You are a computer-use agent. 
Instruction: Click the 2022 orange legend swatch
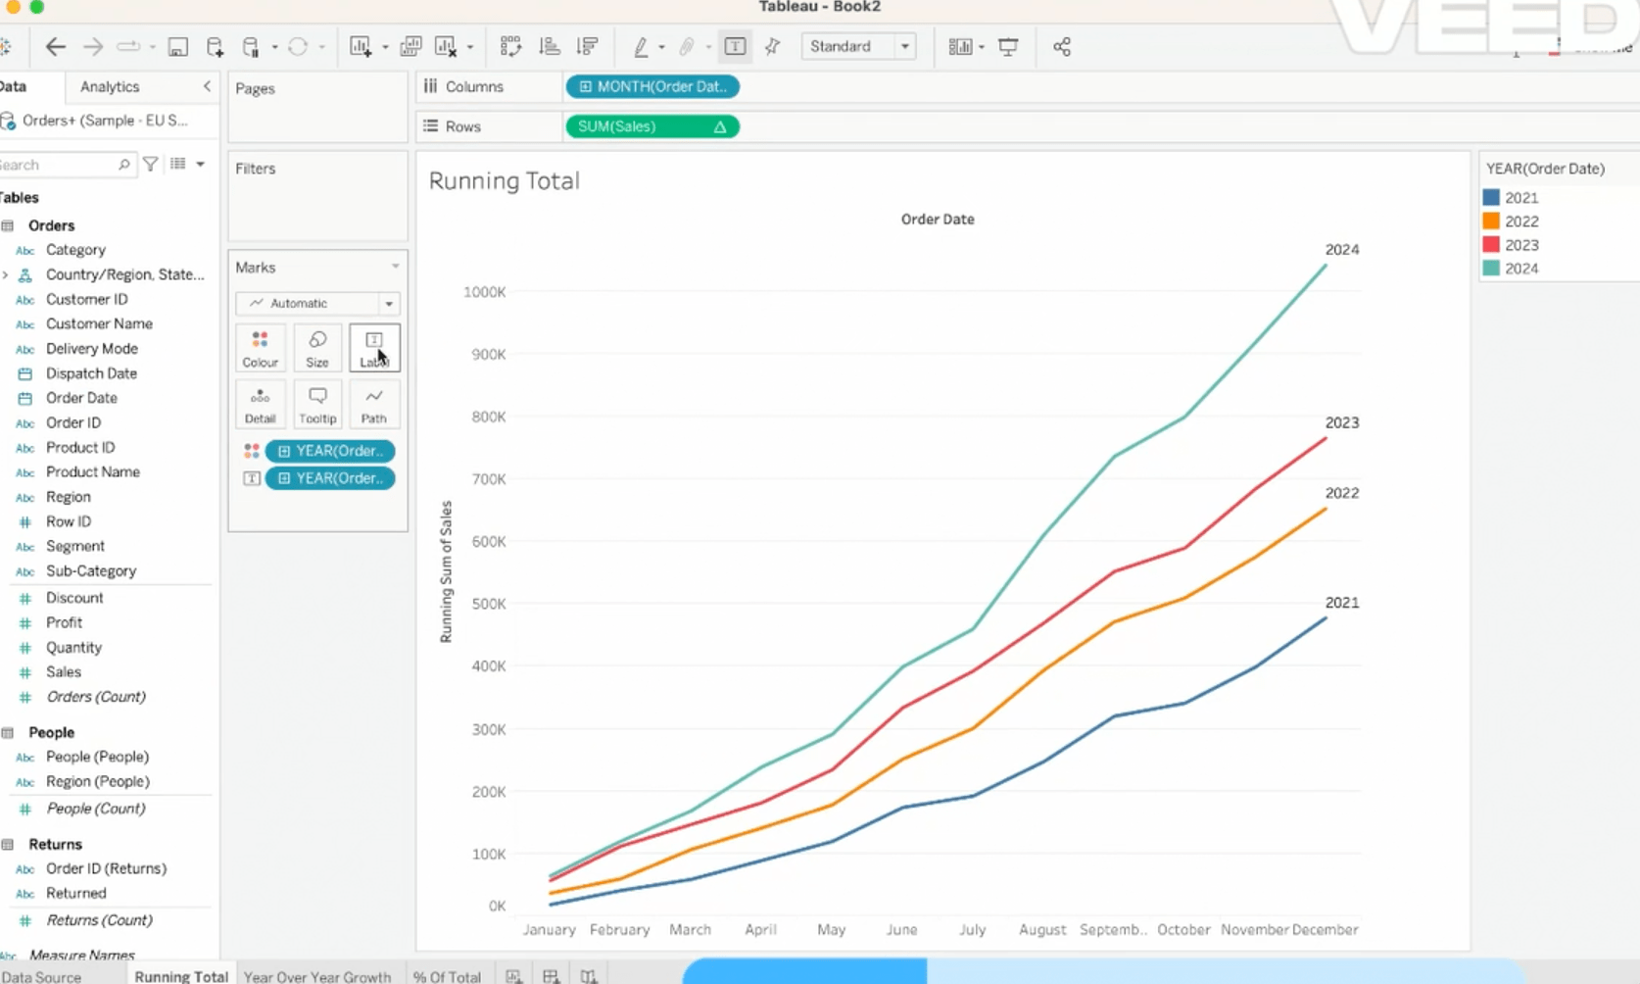1491,221
